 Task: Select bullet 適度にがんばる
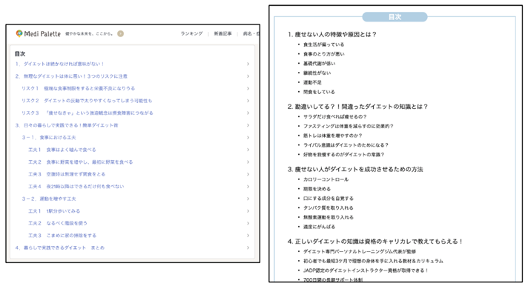(x=319, y=227)
